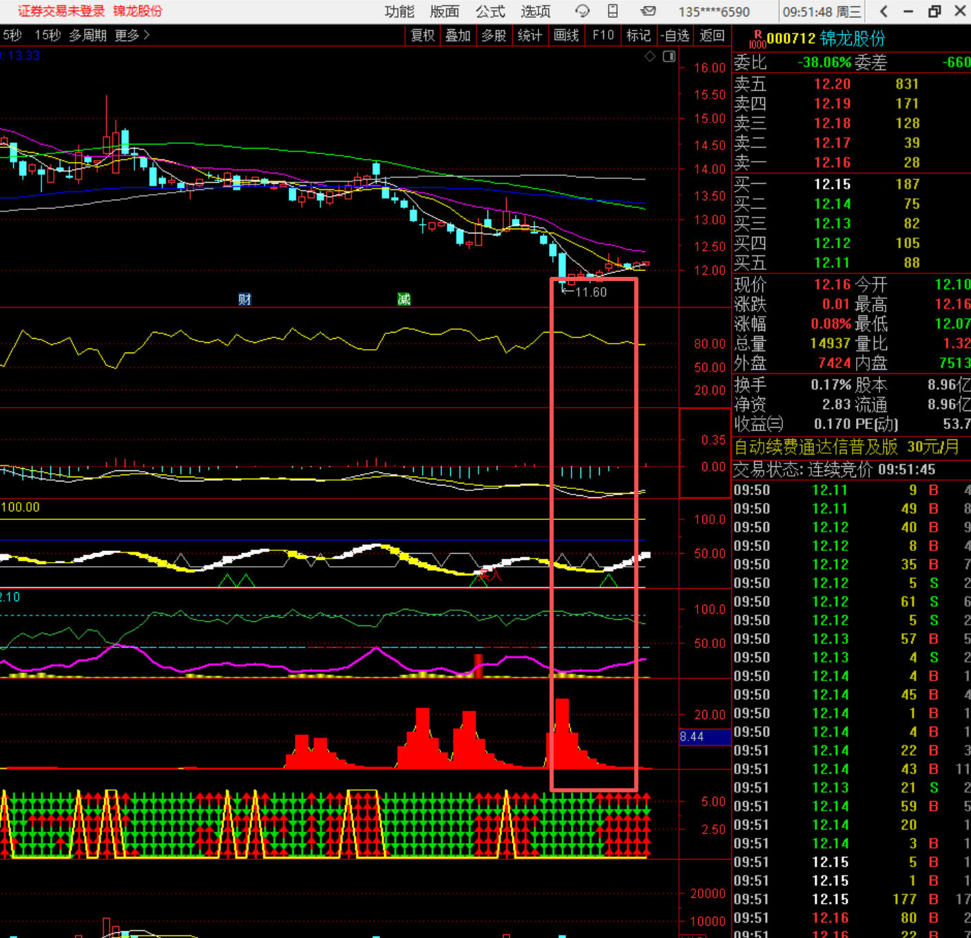Click the 卖三 price 12.18

833,123
